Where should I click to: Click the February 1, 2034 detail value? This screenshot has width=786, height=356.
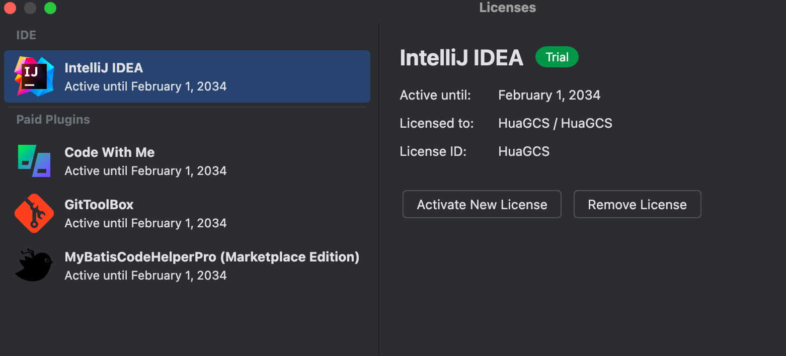click(x=549, y=95)
